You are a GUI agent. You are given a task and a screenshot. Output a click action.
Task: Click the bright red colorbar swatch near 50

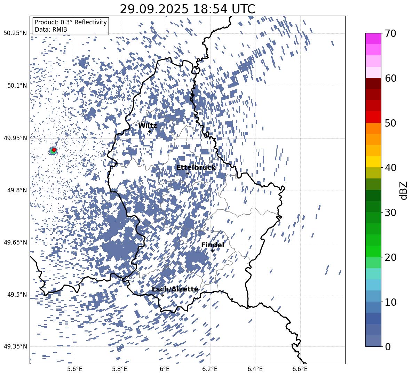[x=373, y=117]
